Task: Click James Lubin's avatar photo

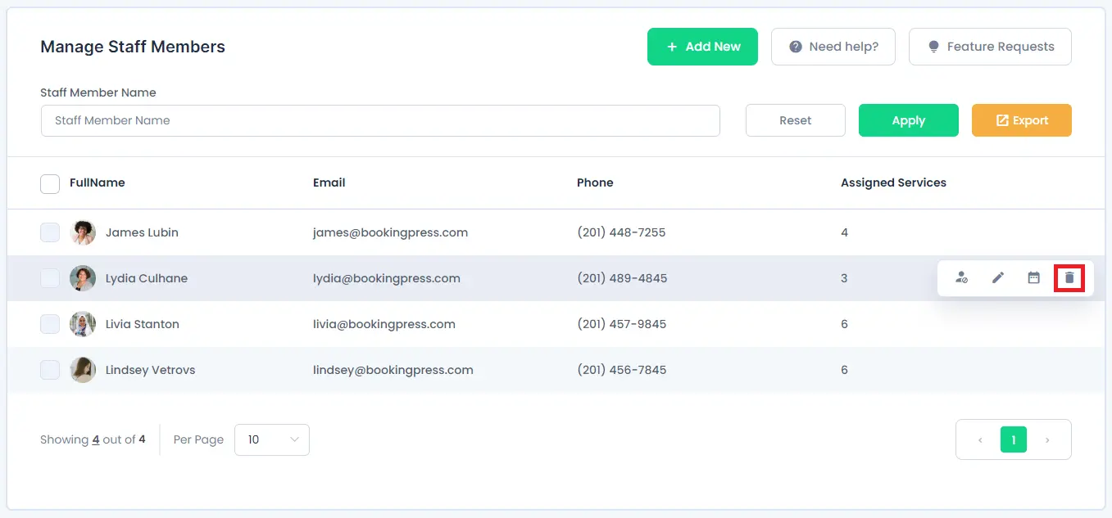Action: [83, 232]
